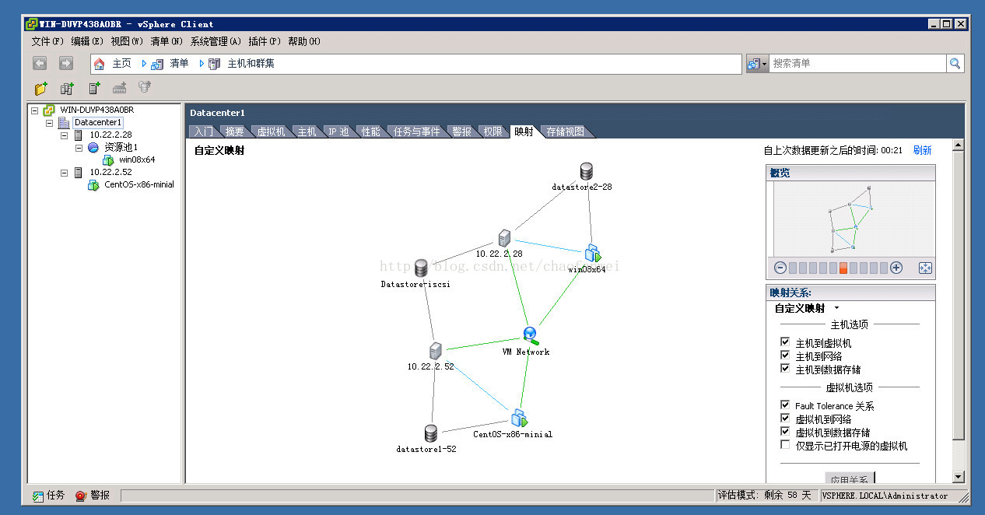
Task: Open the 视图(W) menu
Action: click(127, 41)
